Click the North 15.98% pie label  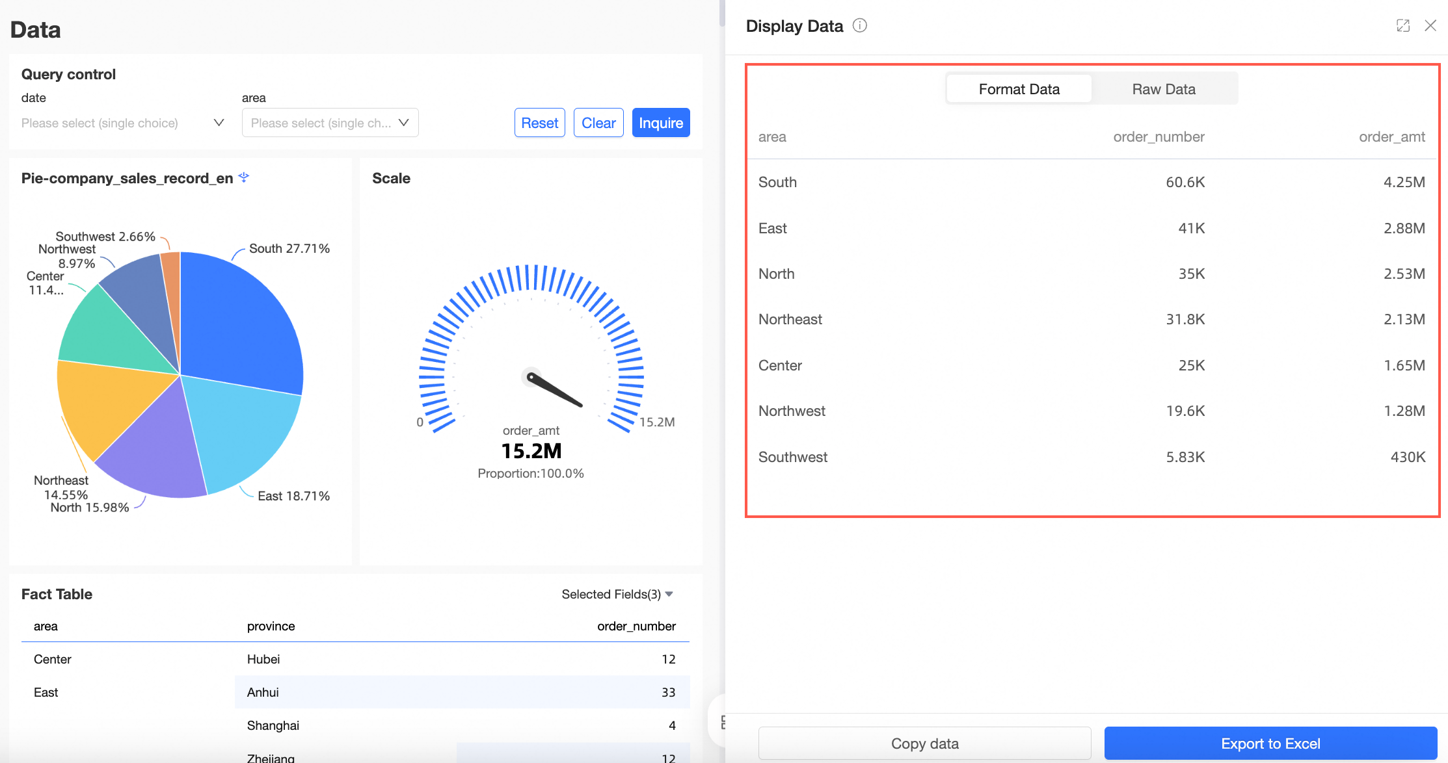coord(90,507)
